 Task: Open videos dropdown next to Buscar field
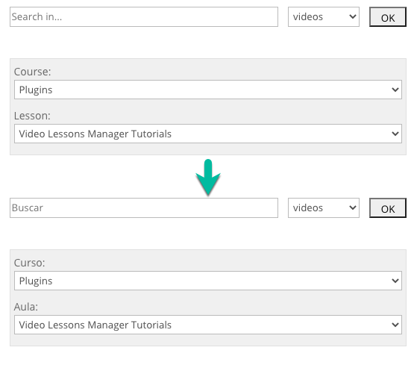pos(324,208)
